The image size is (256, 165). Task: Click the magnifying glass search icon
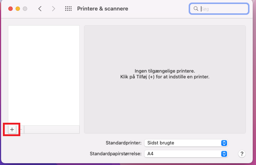tap(196, 9)
